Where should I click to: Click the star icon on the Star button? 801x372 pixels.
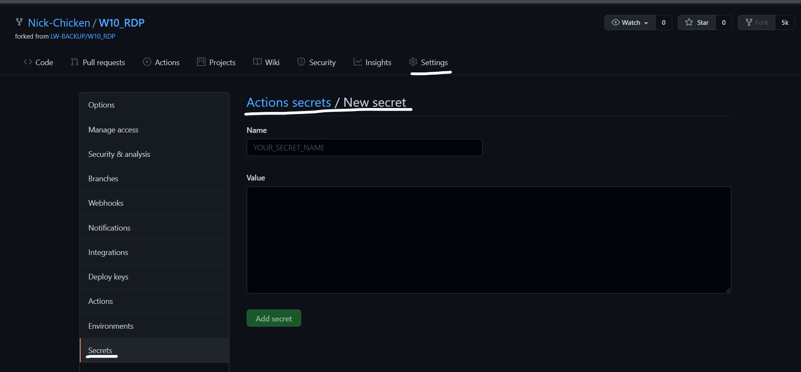689,22
